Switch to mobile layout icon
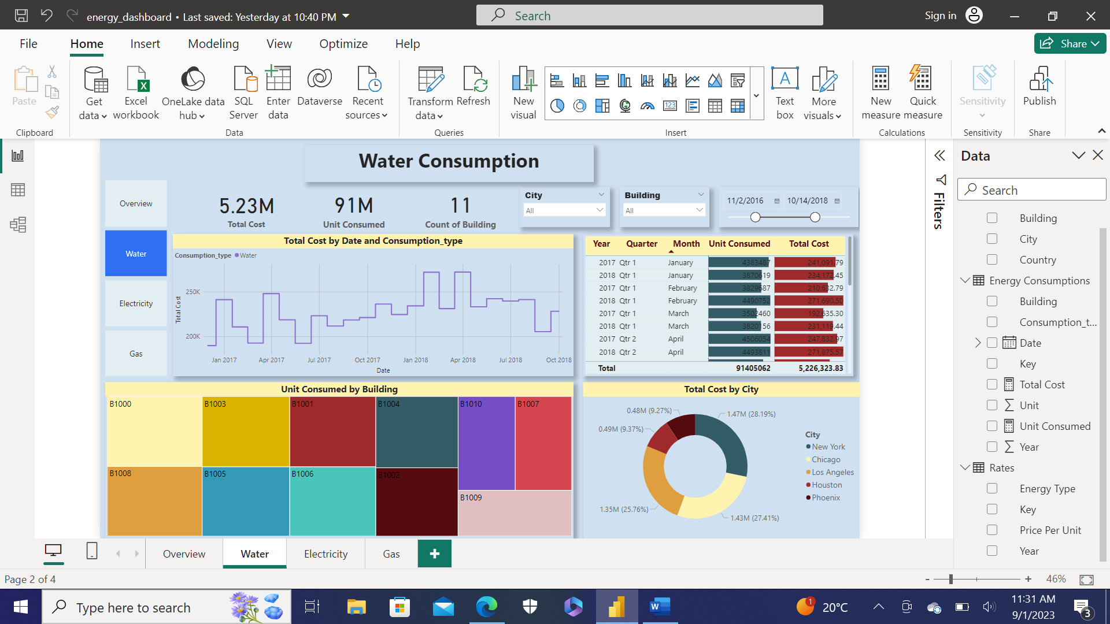Viewport: 1110px width, 624px height. (x=92, y=551)
